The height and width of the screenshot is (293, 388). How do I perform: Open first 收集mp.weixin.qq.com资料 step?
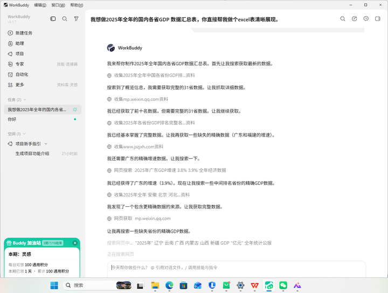[137, 99]
